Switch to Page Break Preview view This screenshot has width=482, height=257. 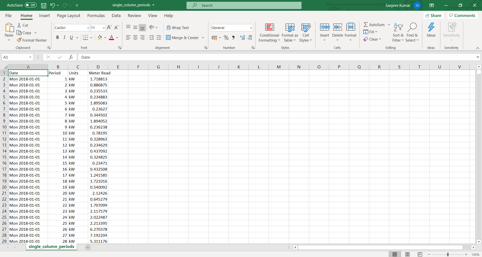coord(420,254)
